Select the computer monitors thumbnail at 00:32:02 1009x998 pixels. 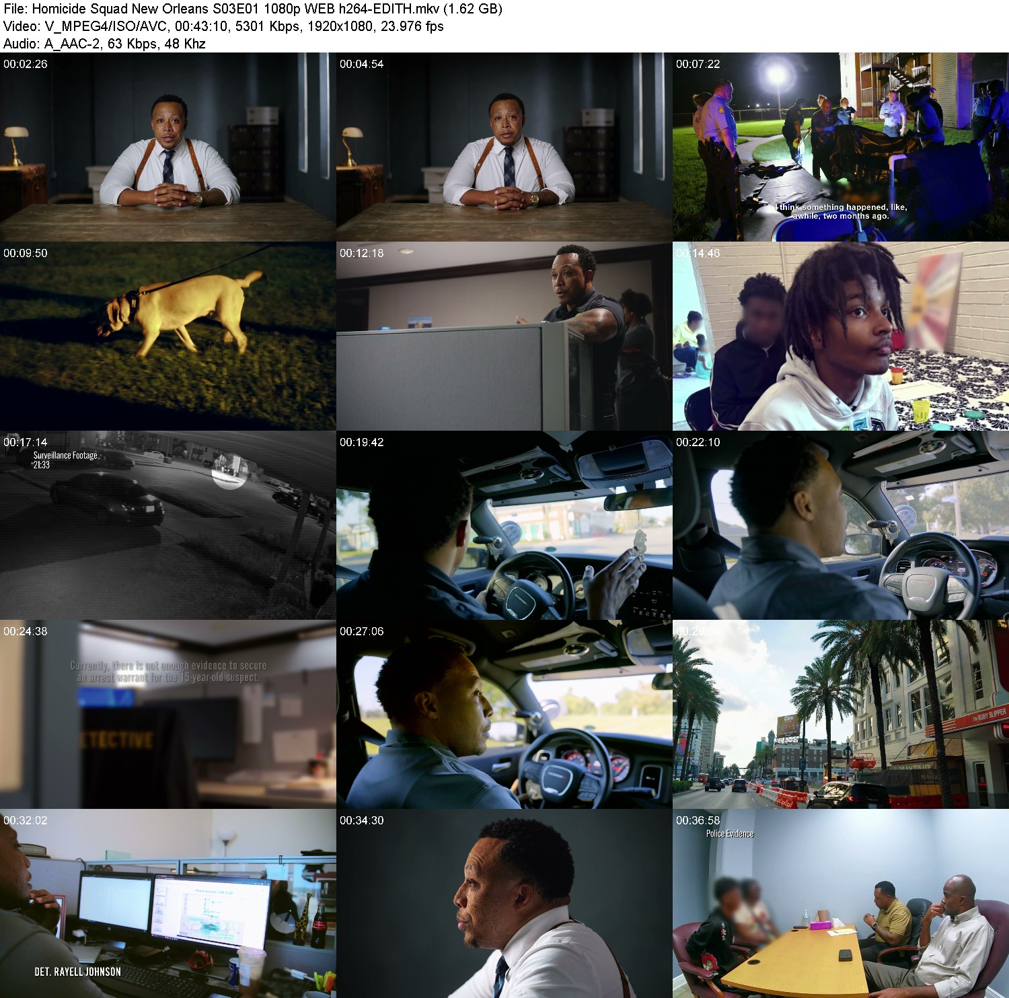point(167,904)
